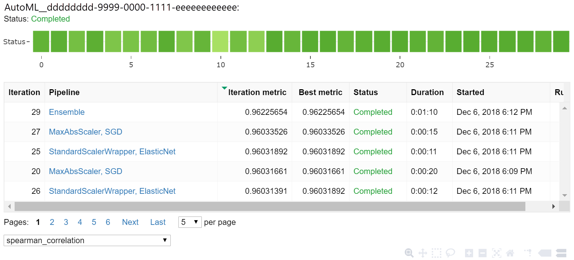Image resolution: width=574 pixels, height=260 pixels.
Task: Choose the Lasso Select tool
Action: pyautogui.click(x=450, y=253)
